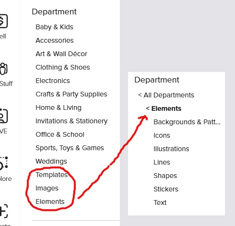Click the Create plus icon in sidebar
This screenshot has height=226, width=235.
[x=3, y=211]
